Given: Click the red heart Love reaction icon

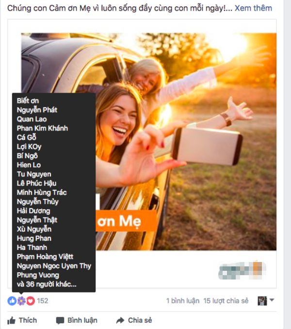Looking at the screenshot, I should click(x=31, y=301).
